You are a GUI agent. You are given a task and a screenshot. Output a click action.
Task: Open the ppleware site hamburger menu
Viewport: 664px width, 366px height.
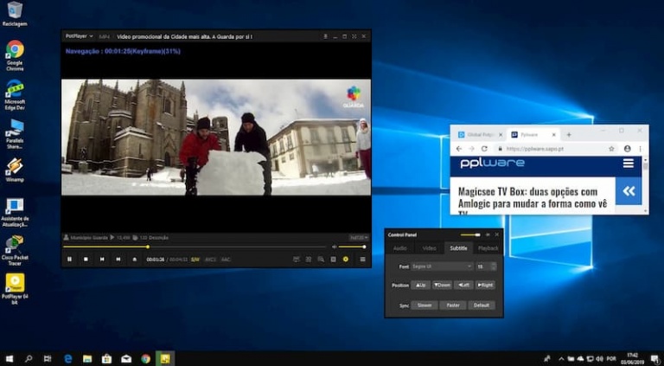[x=629, y=163]
